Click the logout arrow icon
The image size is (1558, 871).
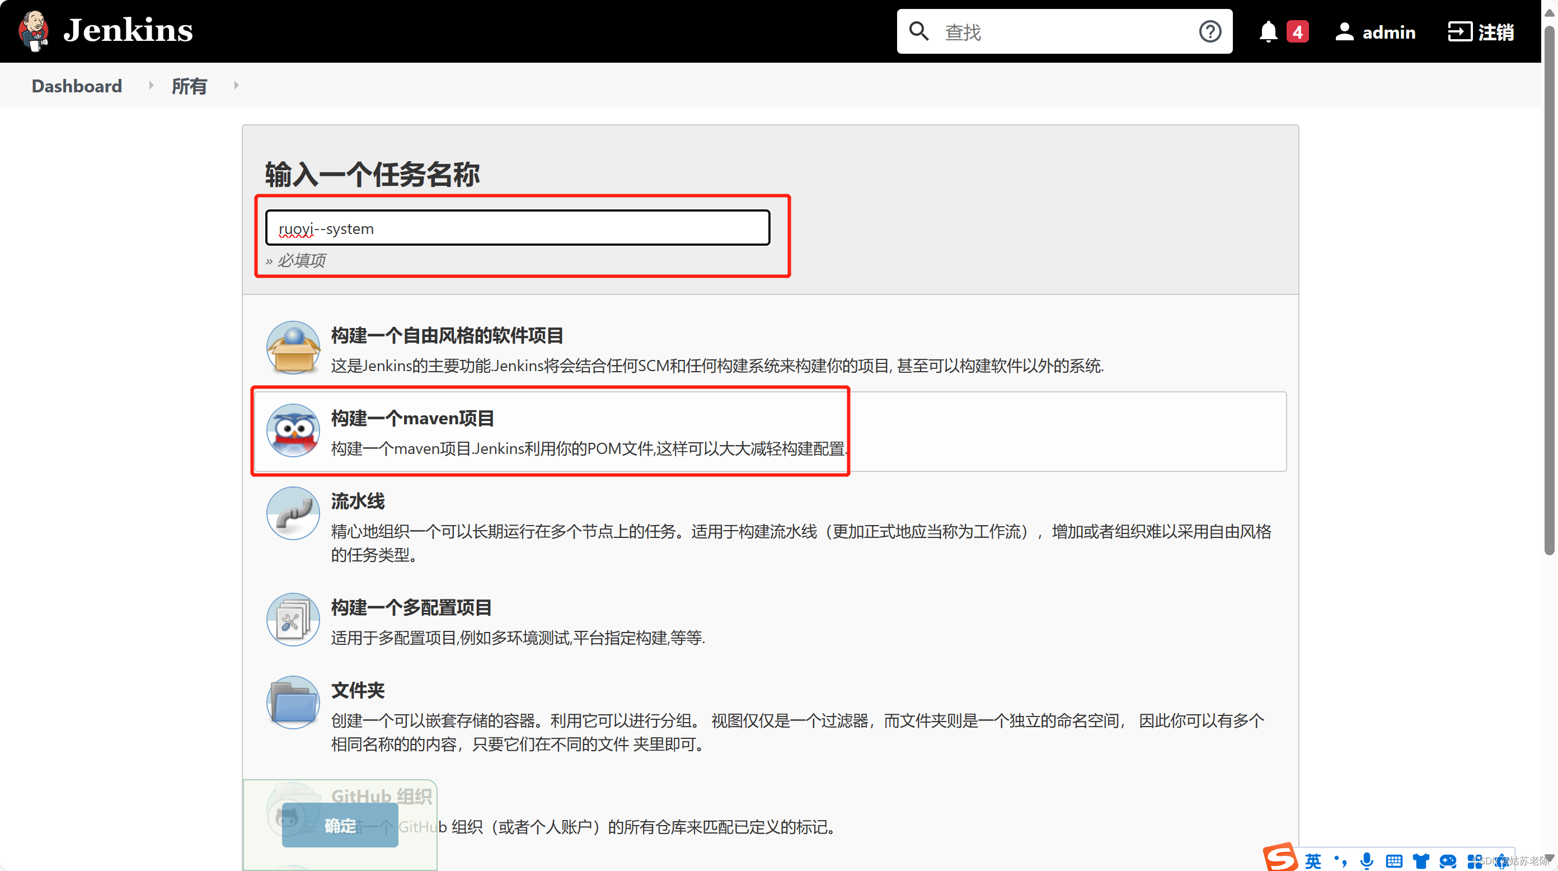coord(1460,31)
